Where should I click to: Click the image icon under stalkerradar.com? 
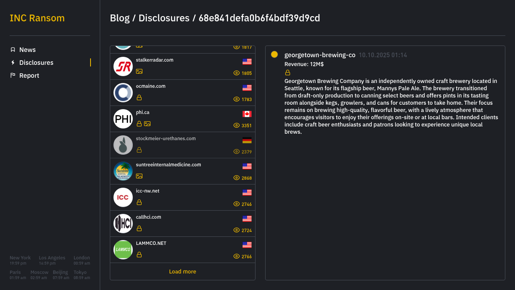[x=139, y=71]
